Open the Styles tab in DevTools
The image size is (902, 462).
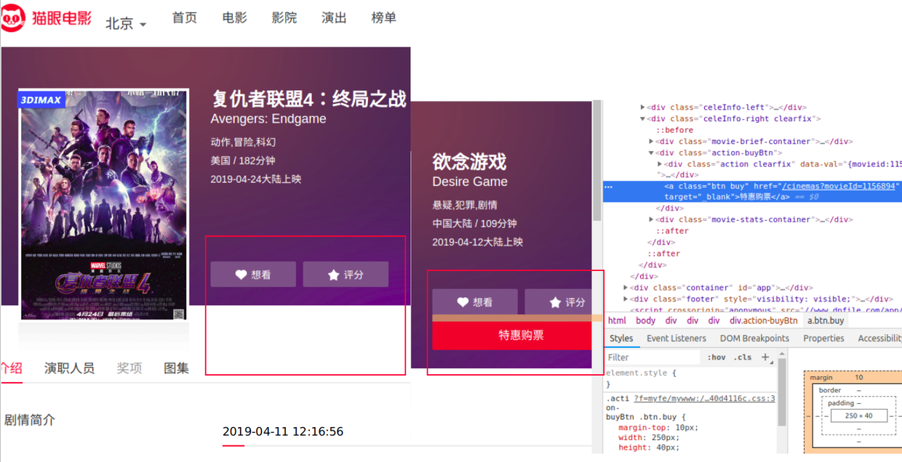pyautogui.click(x=621, y=339)
